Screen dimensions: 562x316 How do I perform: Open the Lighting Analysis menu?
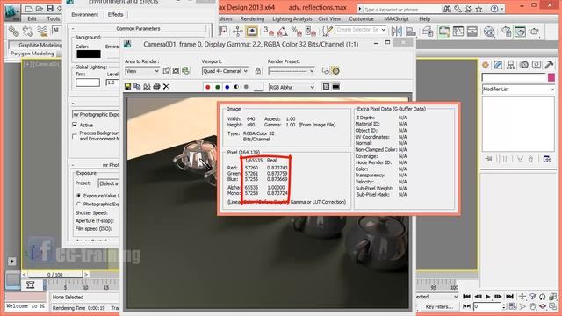[x=292, y=18]
